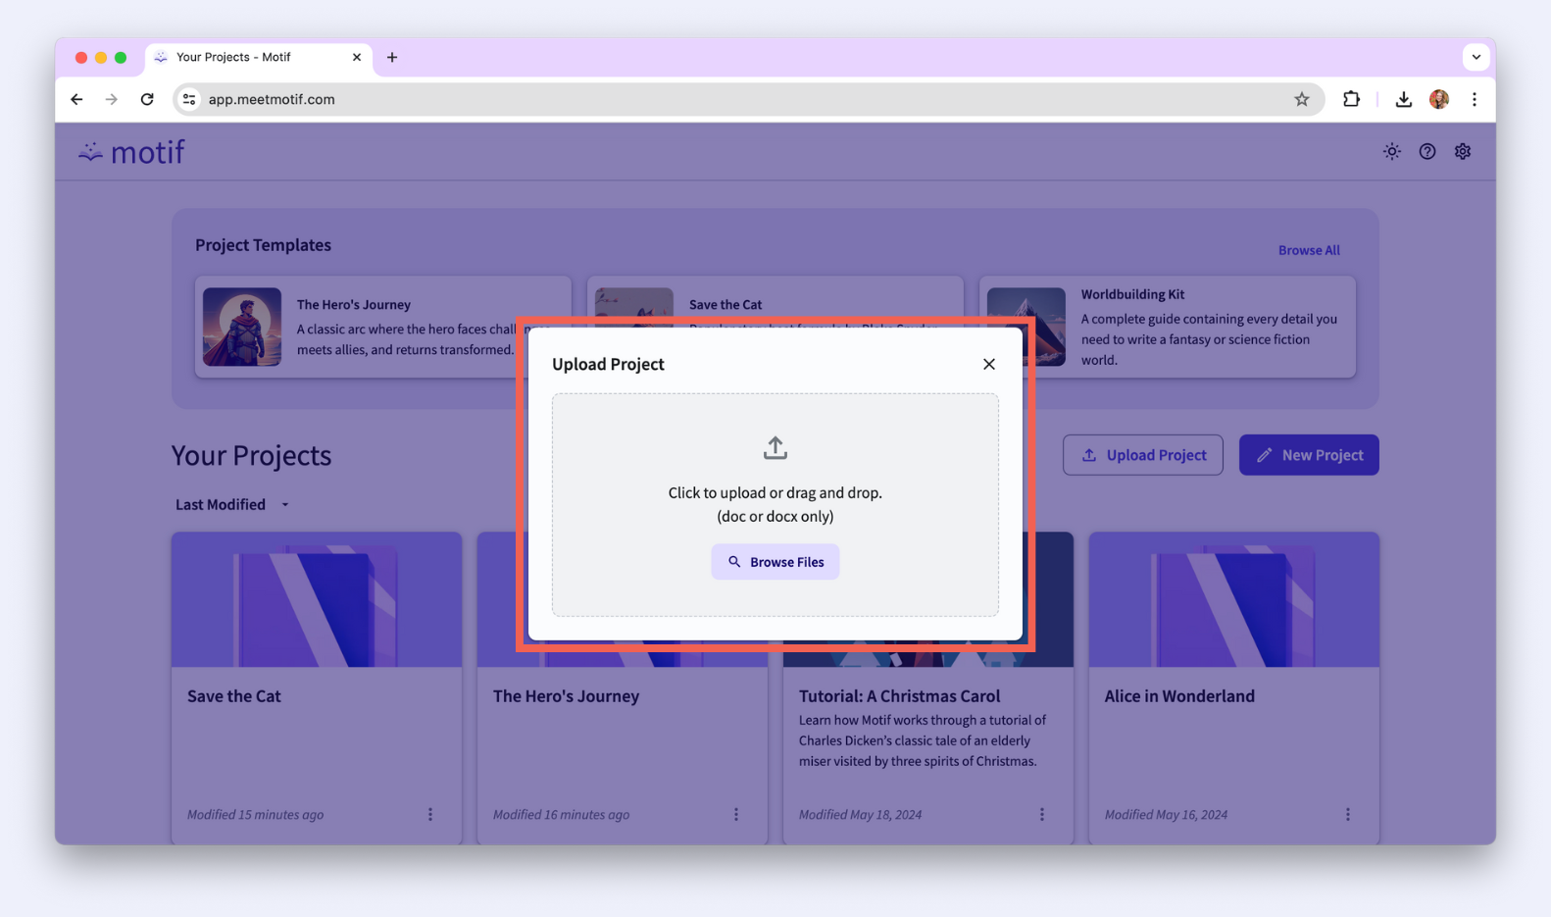
Task: Open browser extensions puzzle icon
Action: pos(1351,99)
